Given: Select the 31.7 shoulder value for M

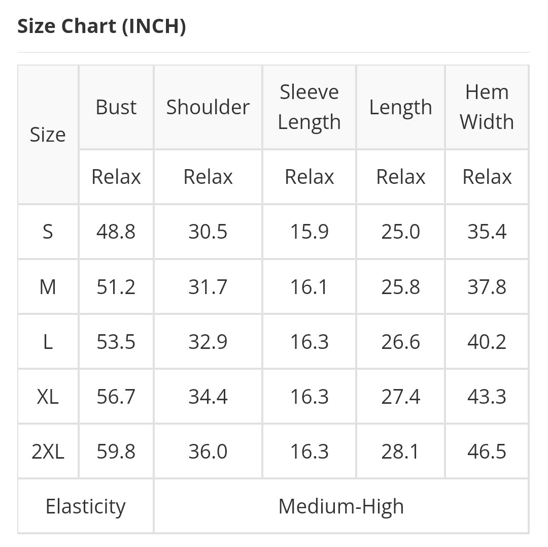Looking at the screenshot, I should click(x=208, y=287).
